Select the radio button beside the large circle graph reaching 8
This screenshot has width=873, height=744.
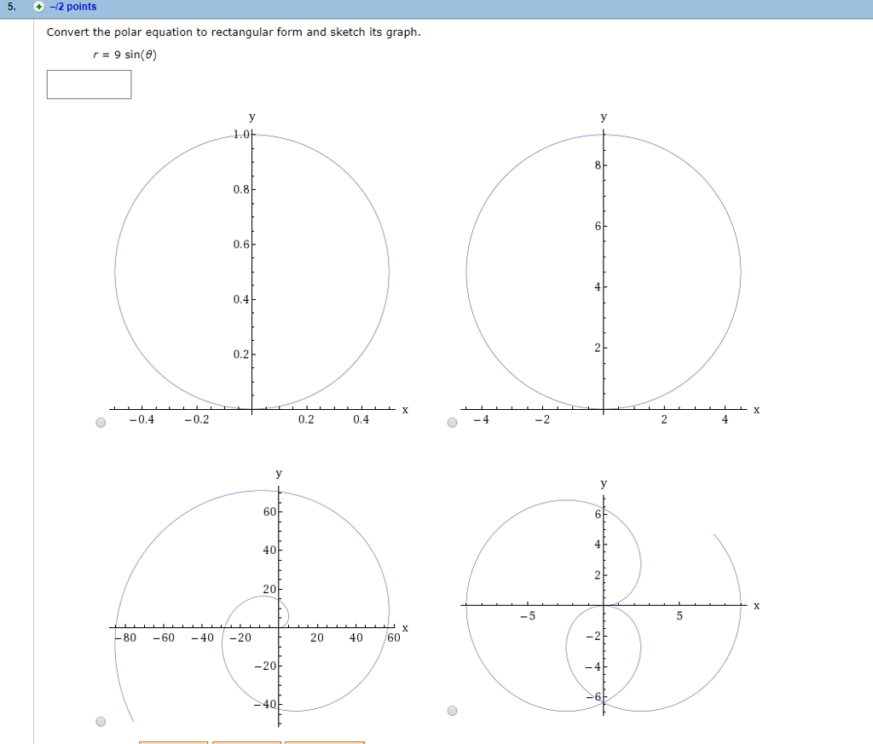click(x=452, y=422)
